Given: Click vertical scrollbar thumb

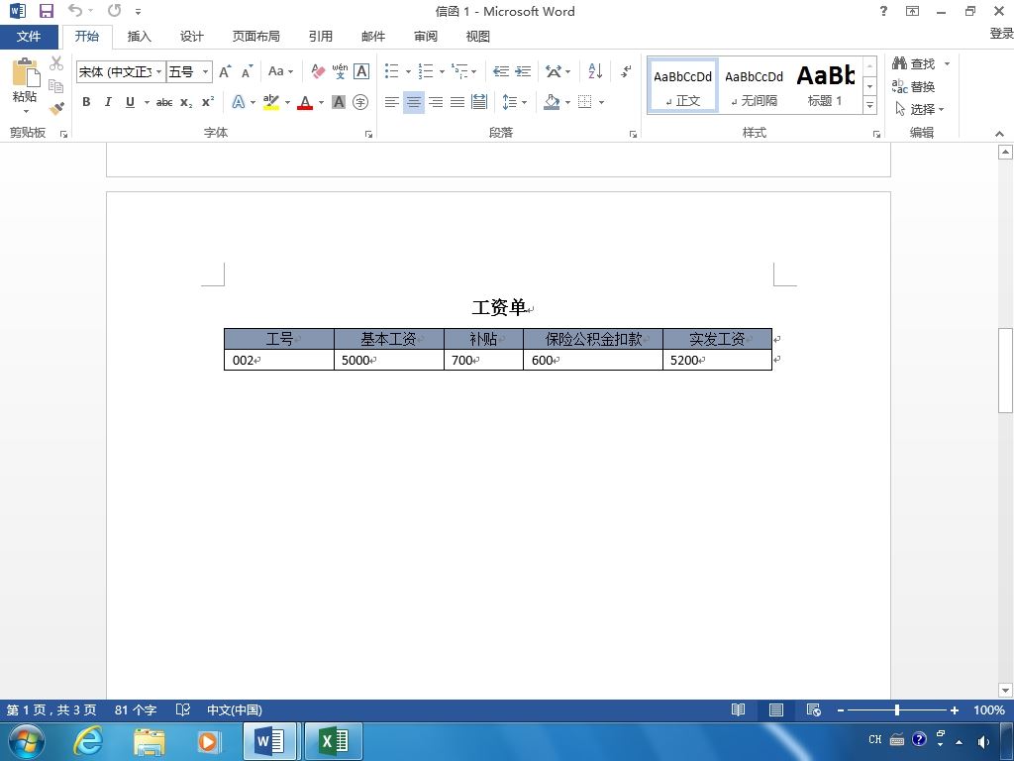Looking at the screenshot, I should point(1005,371).
